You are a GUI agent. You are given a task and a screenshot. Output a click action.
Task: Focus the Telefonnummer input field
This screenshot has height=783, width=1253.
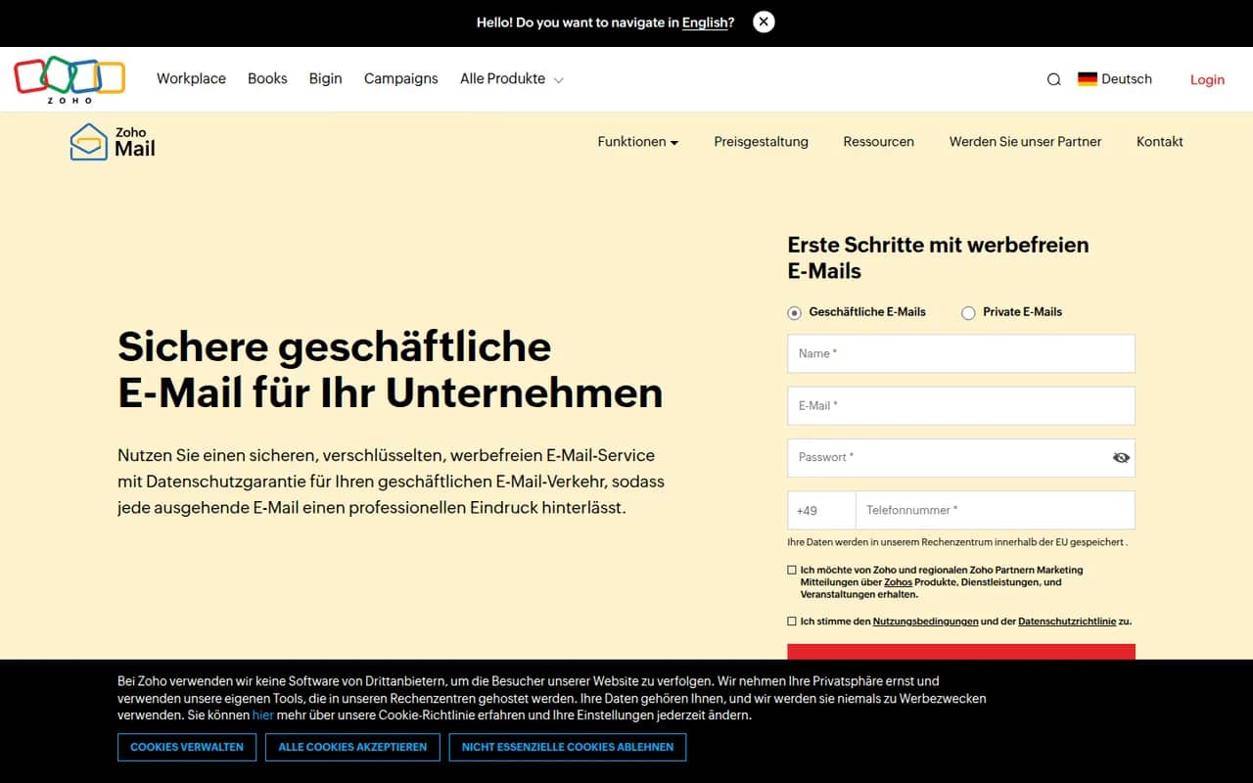tap(996, 510)
